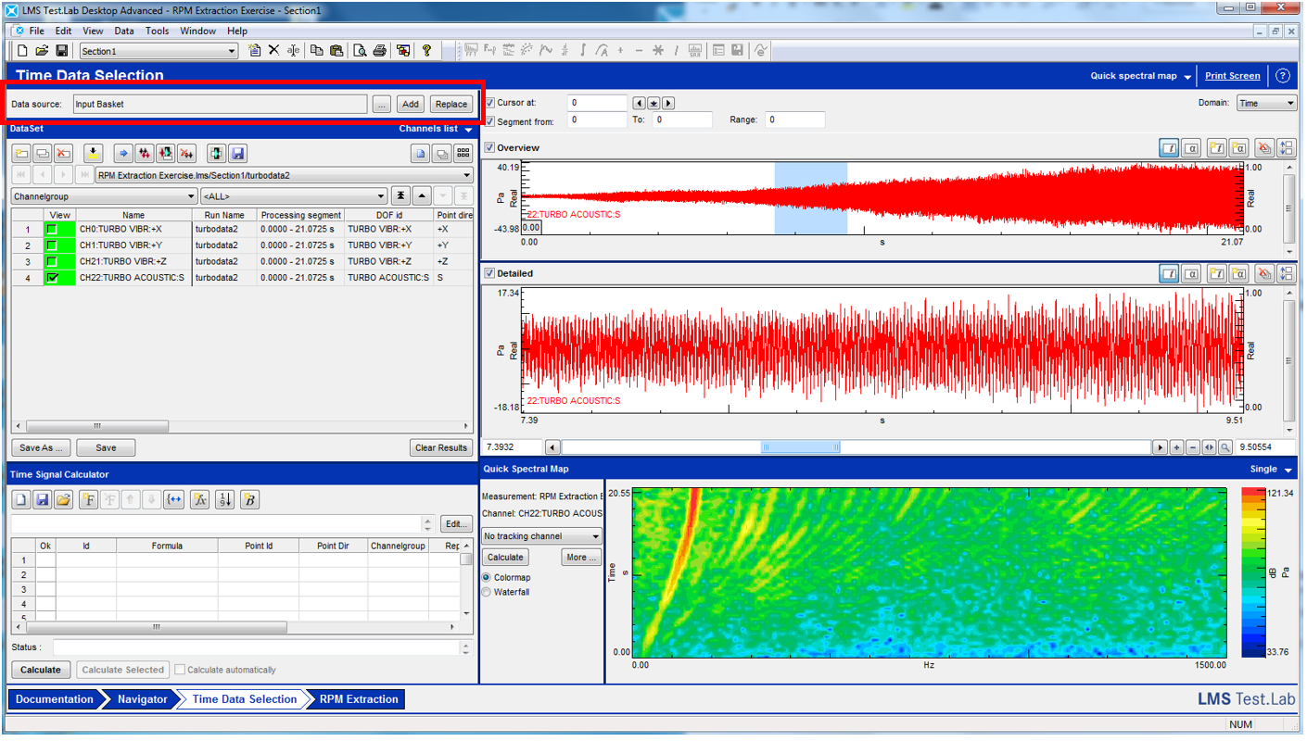Click the Replace button
The width and height of the screenshot is (1307, 741).
[x=451, y=105]
